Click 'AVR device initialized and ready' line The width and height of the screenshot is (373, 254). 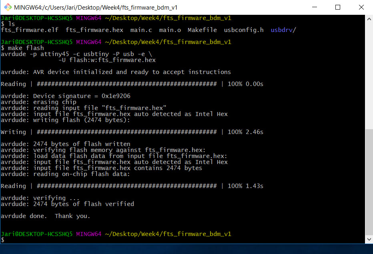tap(116, 72)
